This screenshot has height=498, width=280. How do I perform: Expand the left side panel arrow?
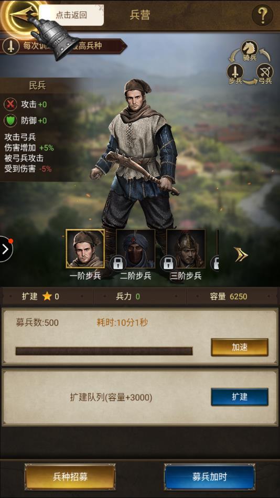pyautogui.click(x=5, y=249)
